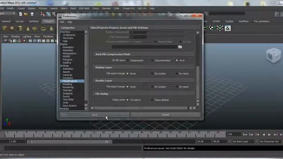Select Save Actions category

click(x=69, y=106)
